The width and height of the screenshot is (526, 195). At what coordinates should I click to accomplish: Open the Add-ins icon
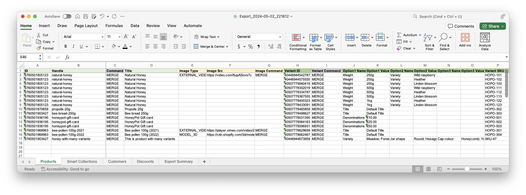(465, 38)
